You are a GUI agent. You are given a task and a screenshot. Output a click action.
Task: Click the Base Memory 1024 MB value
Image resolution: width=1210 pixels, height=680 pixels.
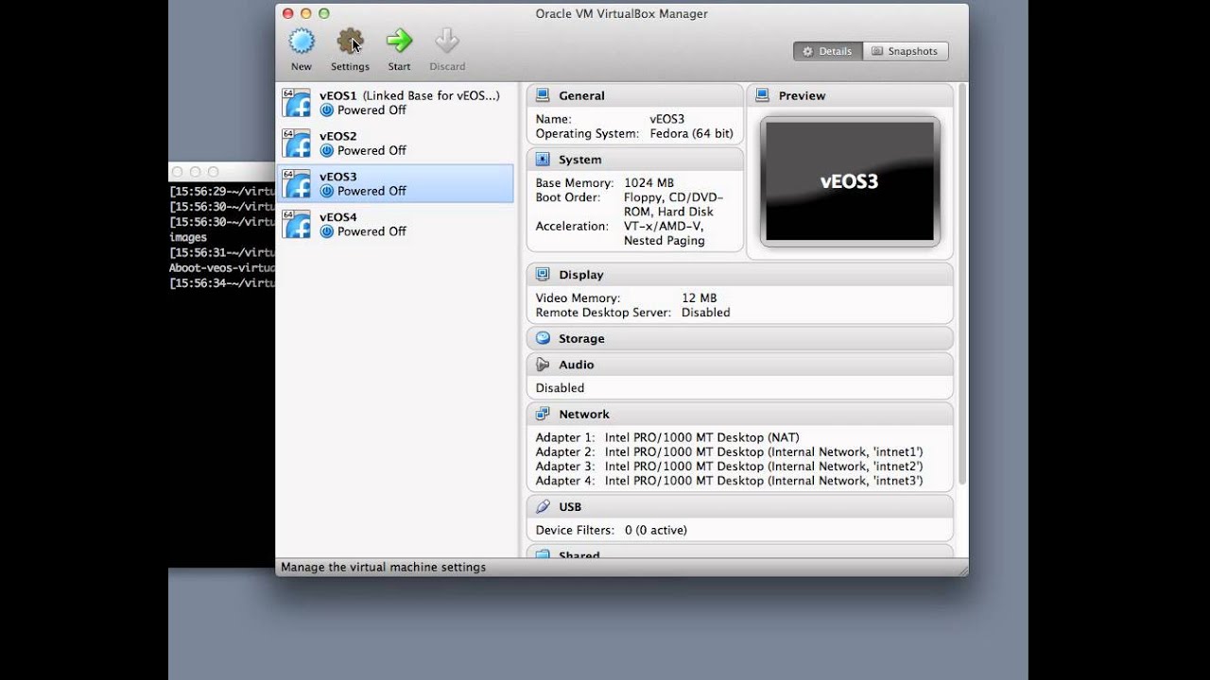(x=648, y=183)
